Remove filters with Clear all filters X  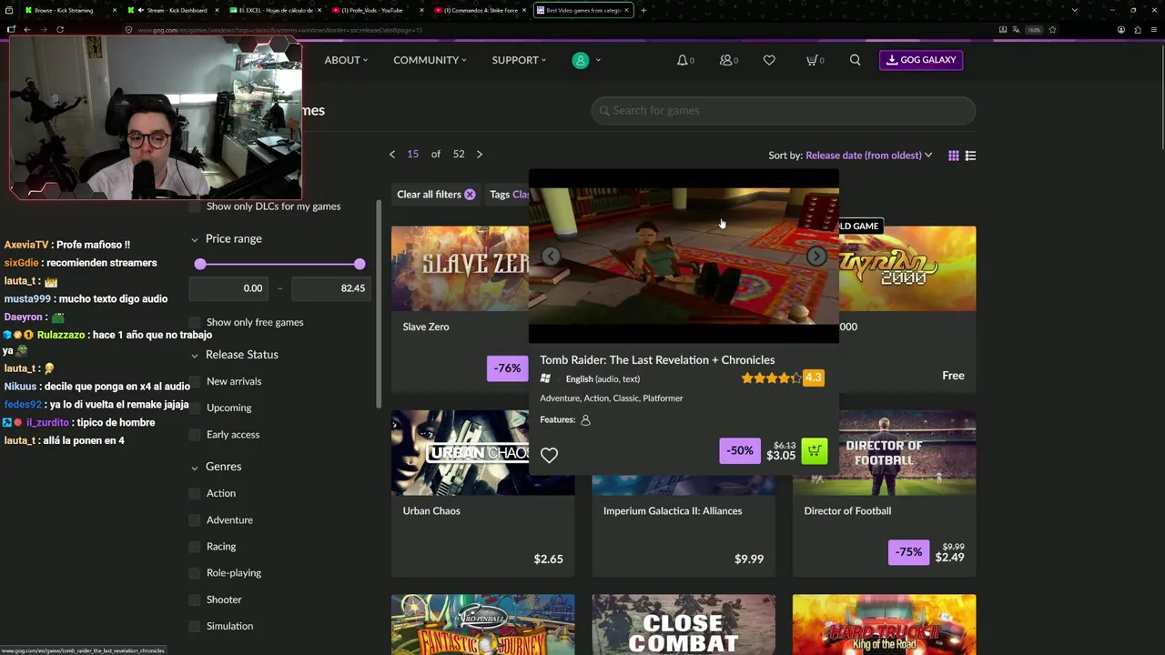tap(470, 195)
